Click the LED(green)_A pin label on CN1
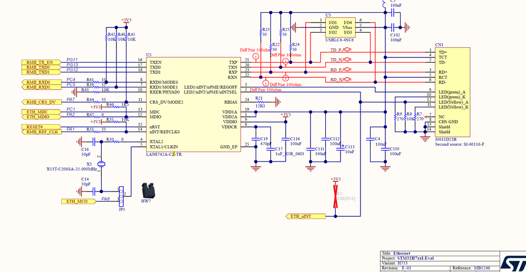The height and width of the screenshot is (272, 526). [x=452, y=92]
